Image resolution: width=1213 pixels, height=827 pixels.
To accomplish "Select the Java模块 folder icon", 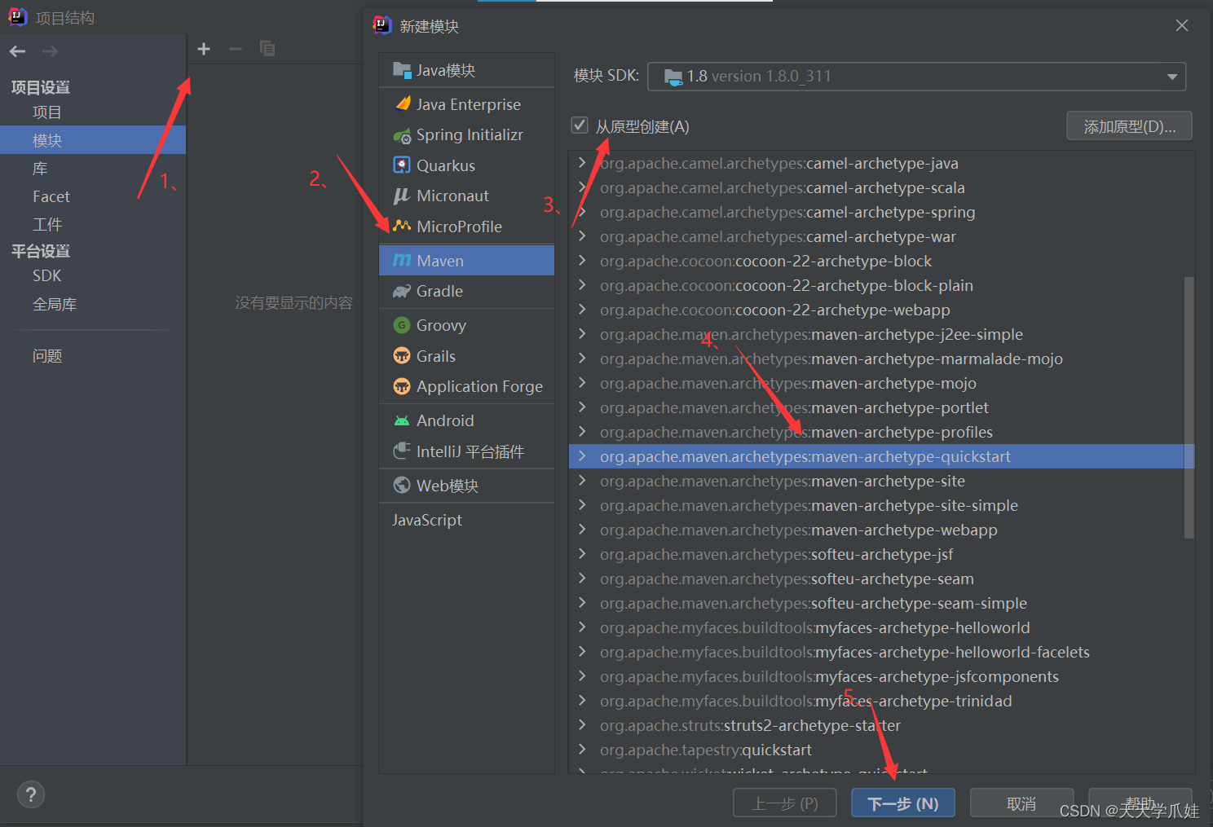I will (402, 70).
